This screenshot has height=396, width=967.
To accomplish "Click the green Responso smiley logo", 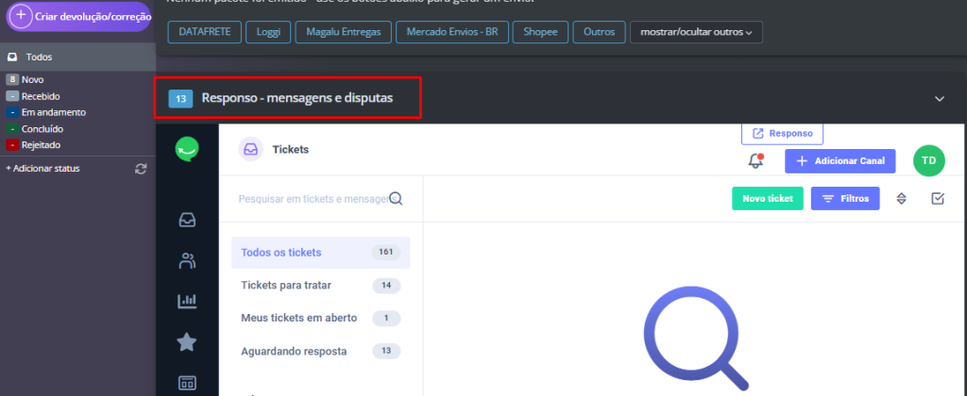I will [x=187, y=149].
